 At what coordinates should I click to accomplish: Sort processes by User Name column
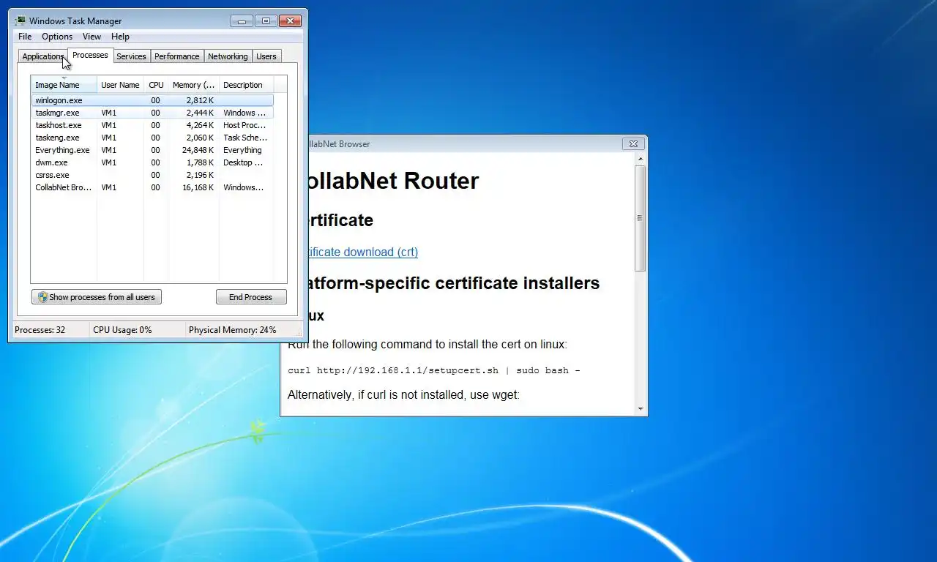(x=120, y=85)
